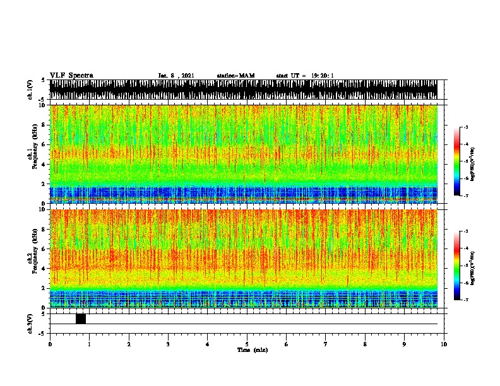Click the black block in the ch.3 panel
Image resolution: width=500 pixels, height=386 pixels.
tap(81, 319)
